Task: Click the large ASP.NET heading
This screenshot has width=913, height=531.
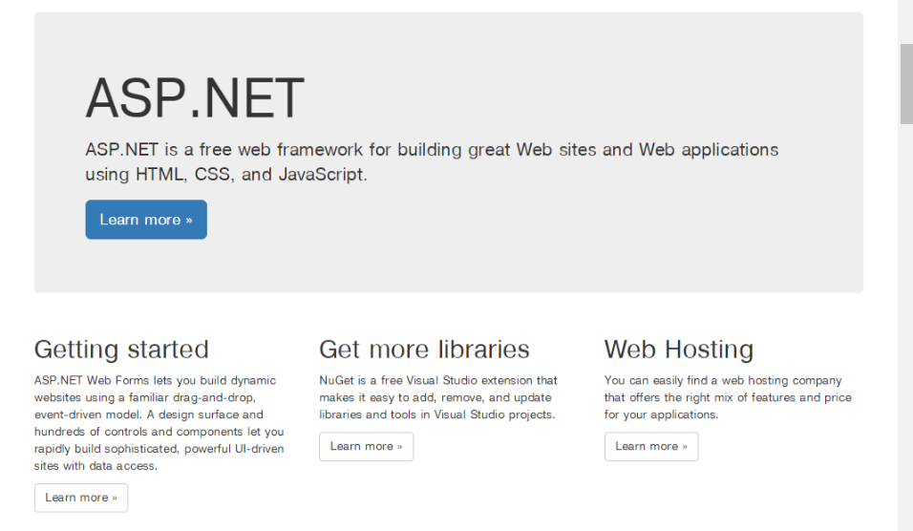Action: pos(195,97)
